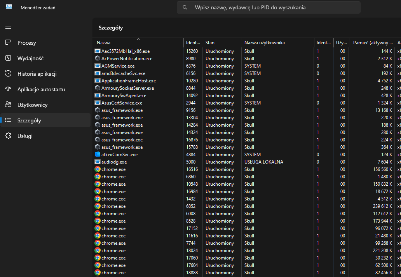Select ApplicationFrameHost.exe process
Screen dimensions: 401x277
tap(247, 81)
